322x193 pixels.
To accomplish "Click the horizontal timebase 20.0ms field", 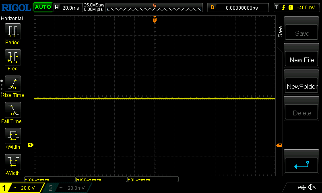I will [x=68, y=8].
